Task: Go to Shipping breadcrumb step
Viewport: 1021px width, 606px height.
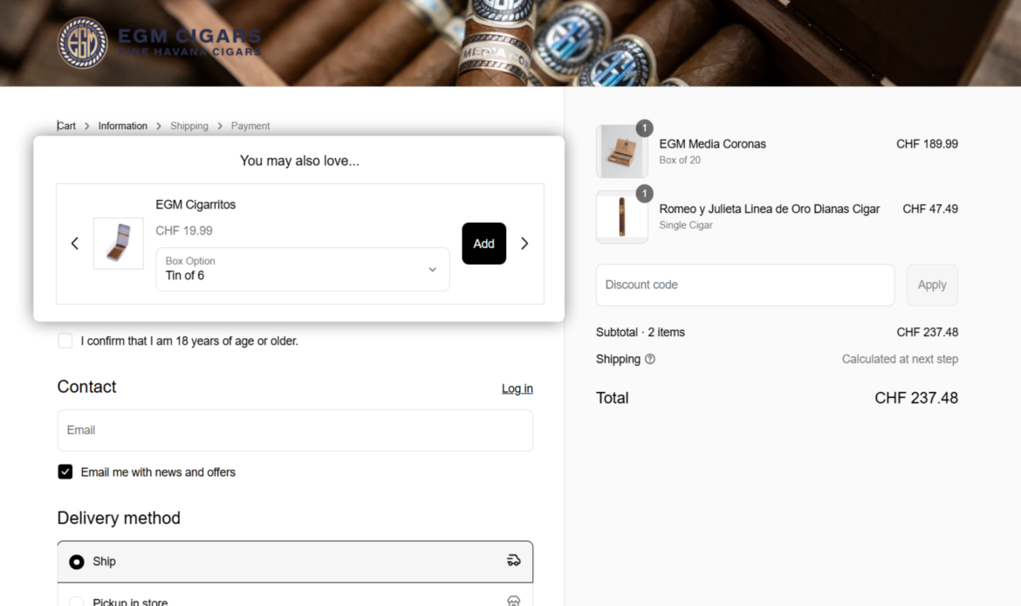Action: coord(188,126)
